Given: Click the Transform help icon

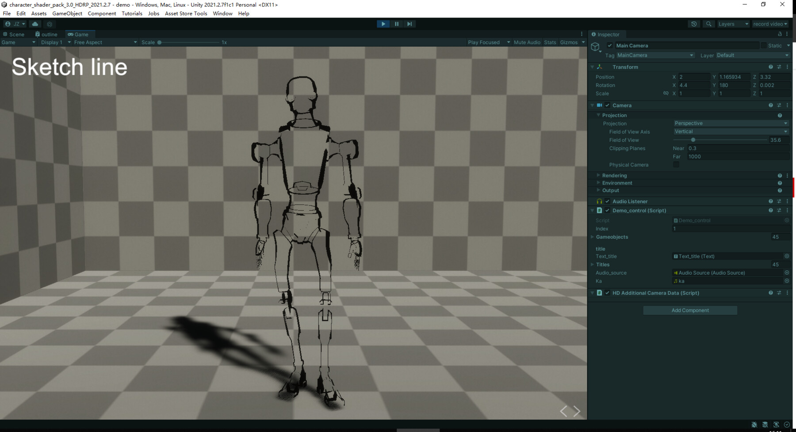Looking at the screenshot, I should coord(771,67).
